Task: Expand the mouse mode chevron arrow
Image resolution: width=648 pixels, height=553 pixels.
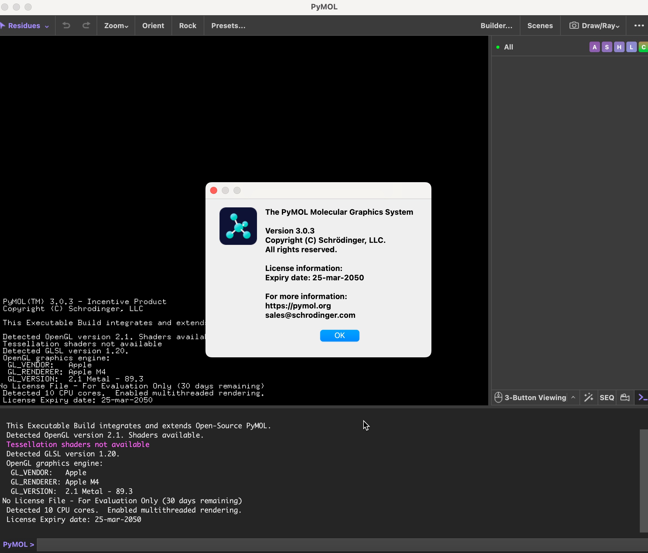Action: (x=573, y=397)
